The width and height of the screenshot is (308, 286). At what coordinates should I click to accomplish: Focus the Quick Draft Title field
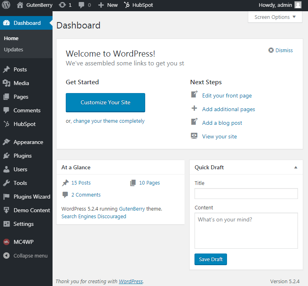point(246,193)
